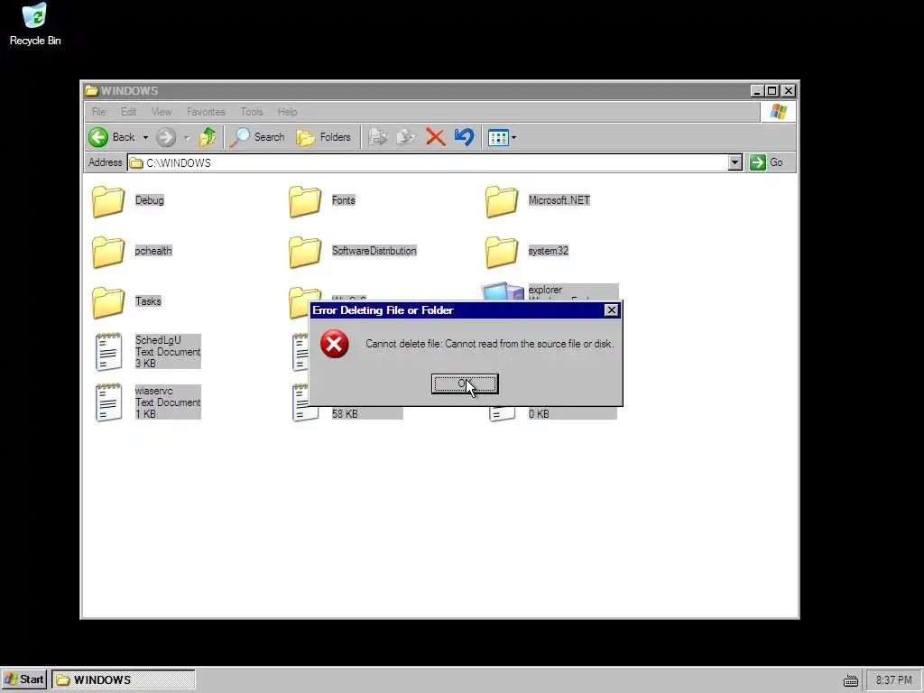The height and width of the screenshot is (693, 924).
Task: Select the Microsoft.NET folder icon
Action: point(502,201)
